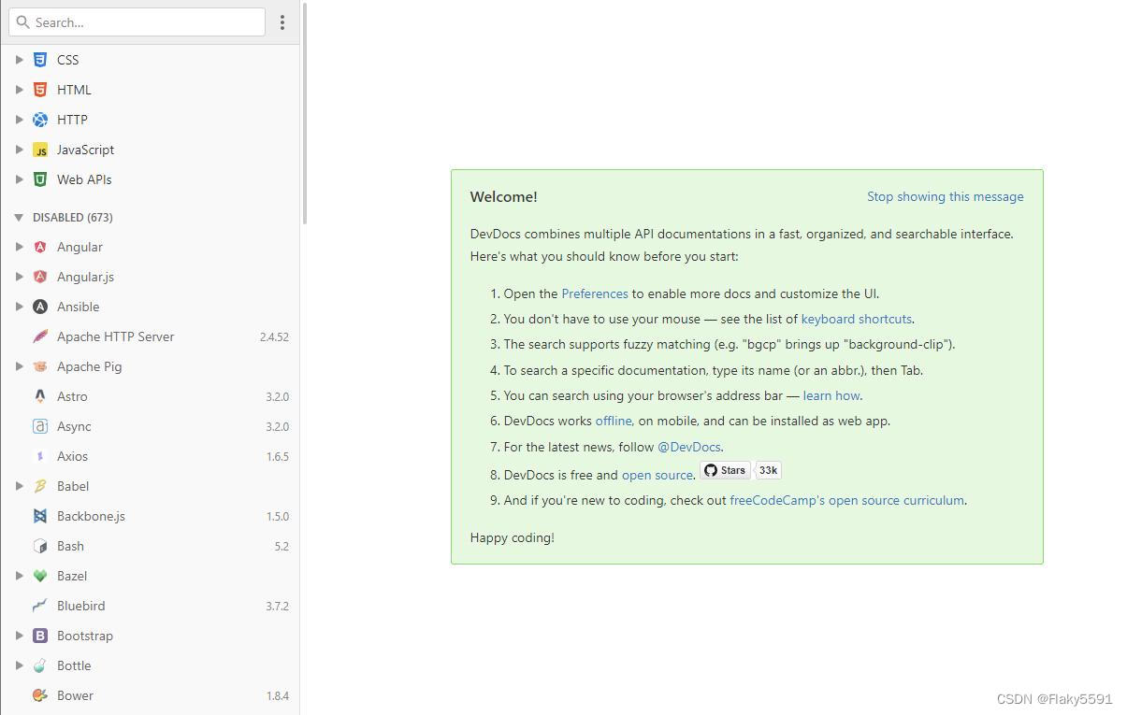Click the Babel logo icon
The width and height of the screenshot is (1127, 715).
pos(40,486)
